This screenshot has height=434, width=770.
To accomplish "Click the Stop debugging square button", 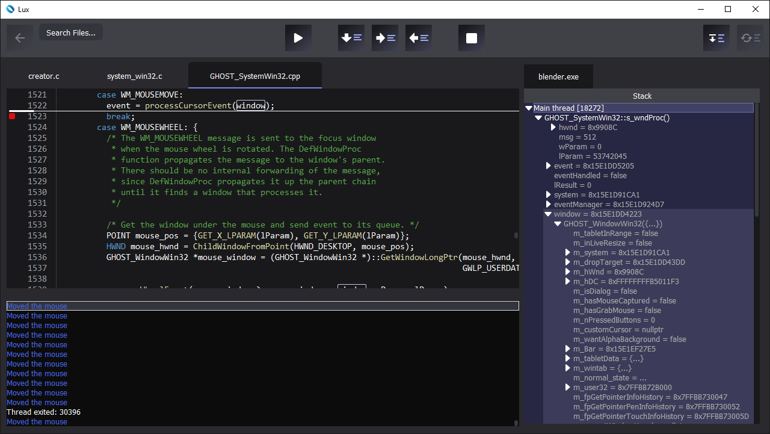I will 472,38.
